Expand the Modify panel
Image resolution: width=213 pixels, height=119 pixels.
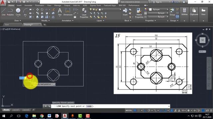click(46, 20)
